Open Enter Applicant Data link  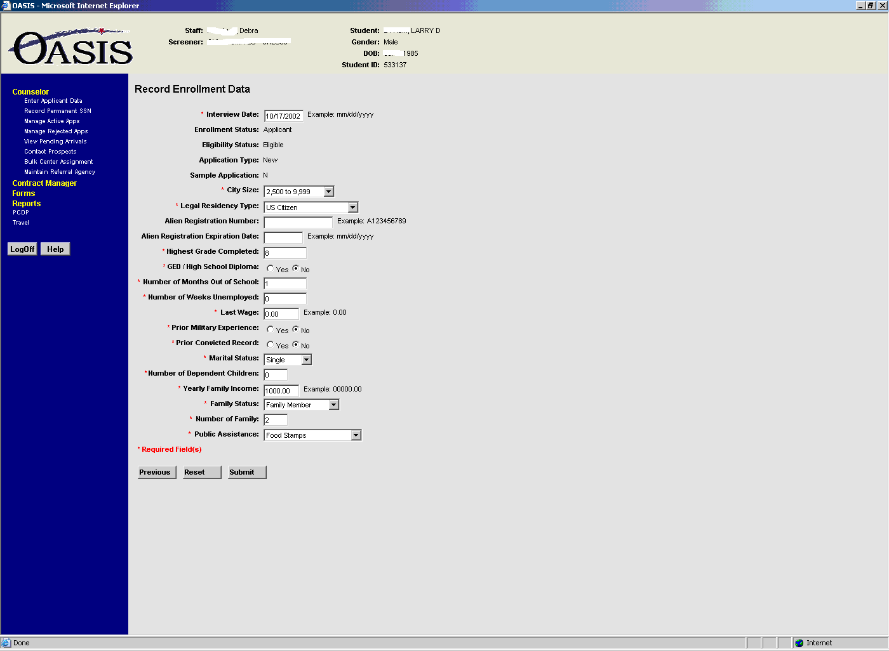53,101
